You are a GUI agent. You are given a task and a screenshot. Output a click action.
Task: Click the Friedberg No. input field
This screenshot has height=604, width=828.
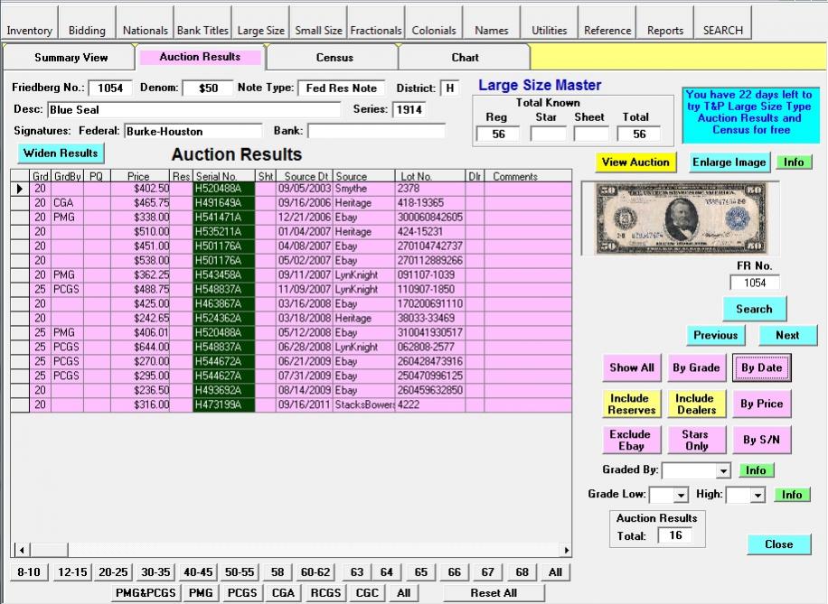coord(110,88)
